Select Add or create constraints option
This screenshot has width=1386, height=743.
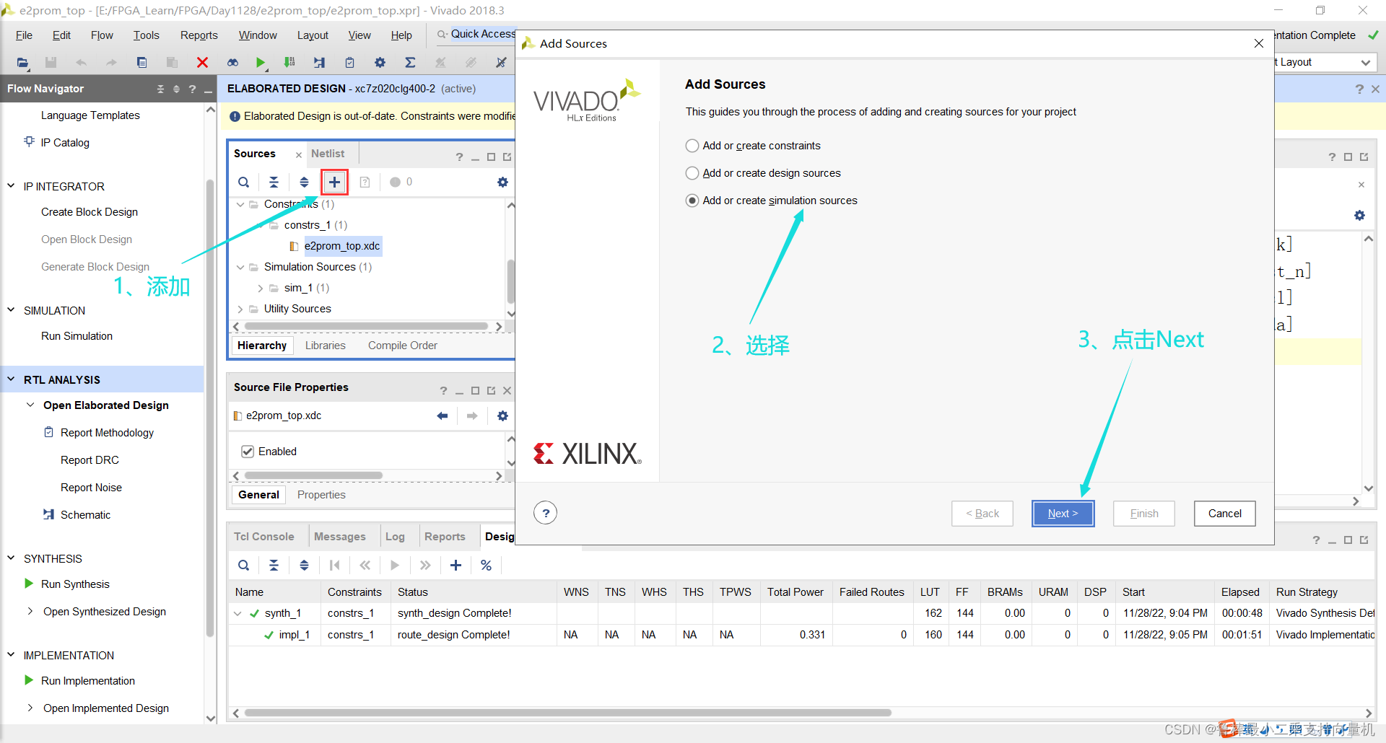coord(692,146)
